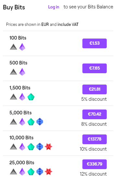Image resolution: width=121 pixels, height=185 pixels.
Task: Purchase 5,000 Bits for €70.42
Action: [x=94, y=114]
